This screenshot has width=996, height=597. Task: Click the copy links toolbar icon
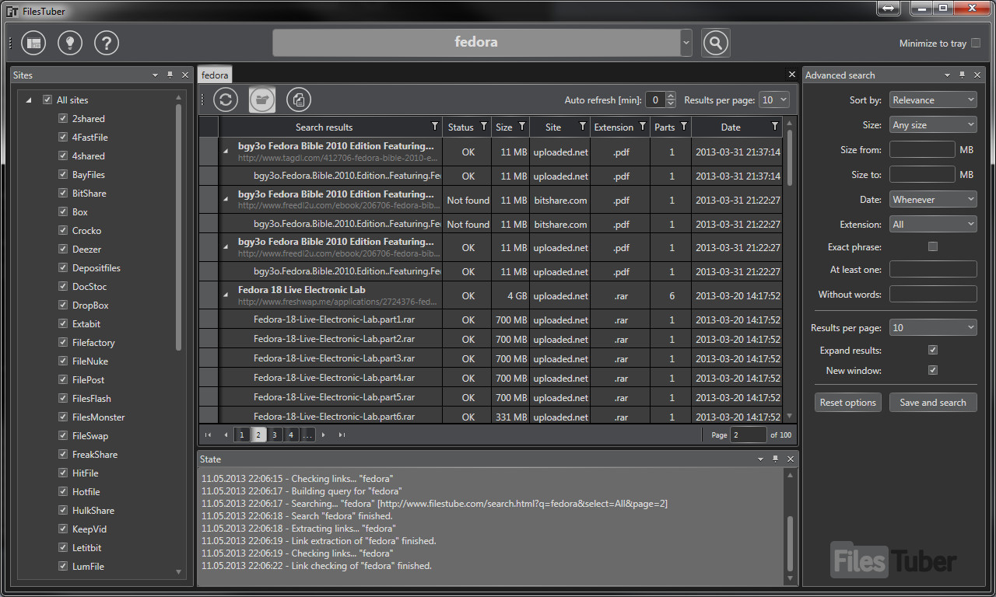click(x=299, y=99)
